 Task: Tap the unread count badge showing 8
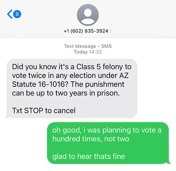tap(17, 14)
